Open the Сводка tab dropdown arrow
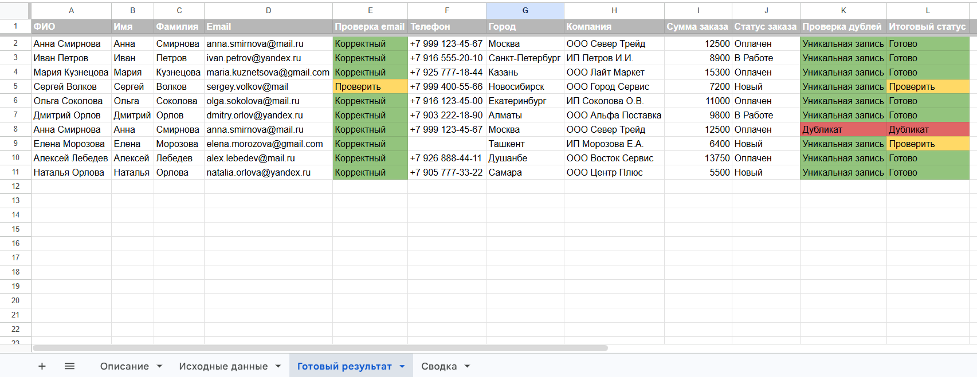 [467, 366]
